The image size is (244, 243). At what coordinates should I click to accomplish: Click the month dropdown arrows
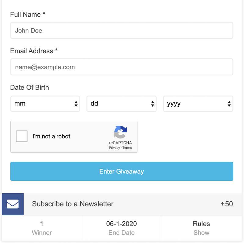click(x=76, y=104)
